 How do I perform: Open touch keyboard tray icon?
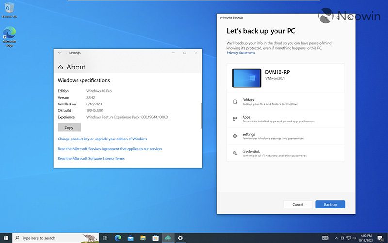point(325,238)
